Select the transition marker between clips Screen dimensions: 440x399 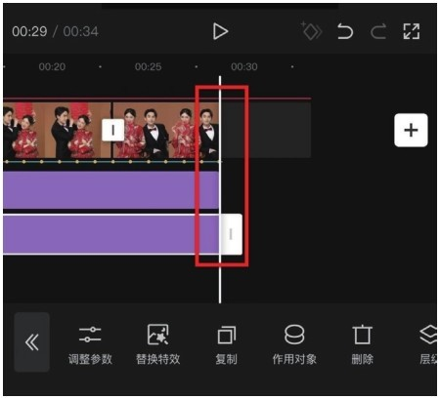click(x=112, y=130)
